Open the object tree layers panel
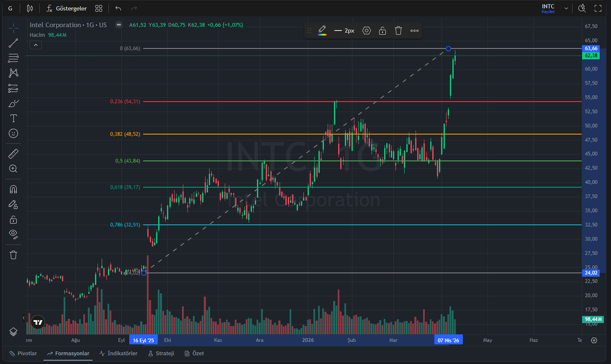611x364 pixels. pyautogui.click(x=14, y=331)
